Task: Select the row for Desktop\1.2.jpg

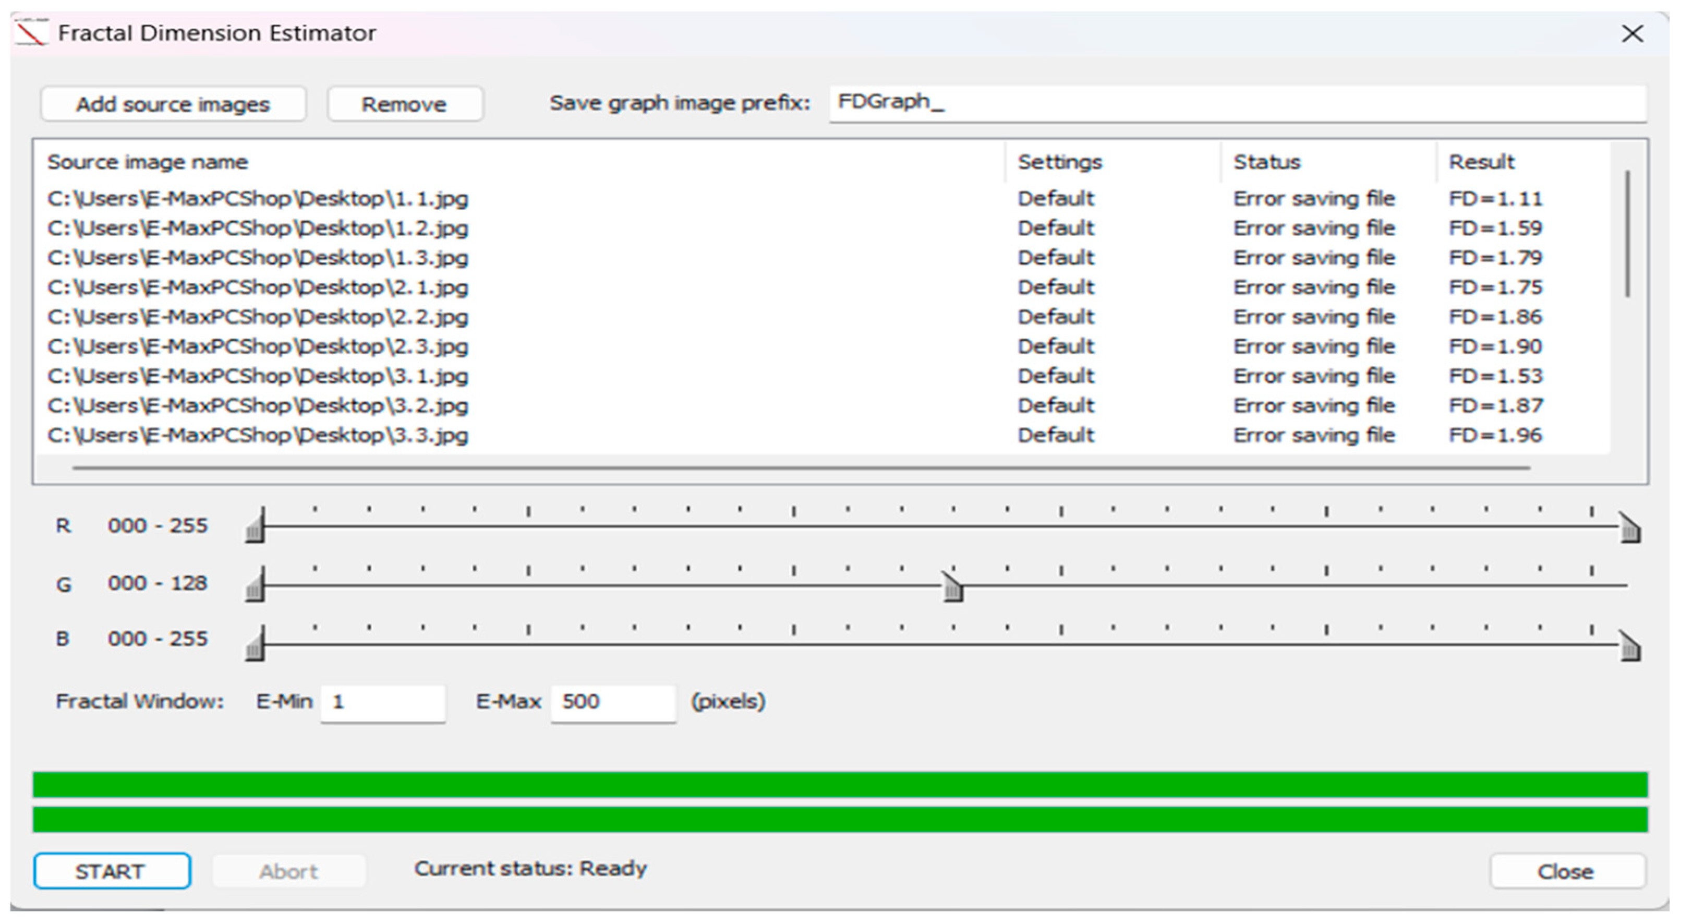Action: coord(824,228)
